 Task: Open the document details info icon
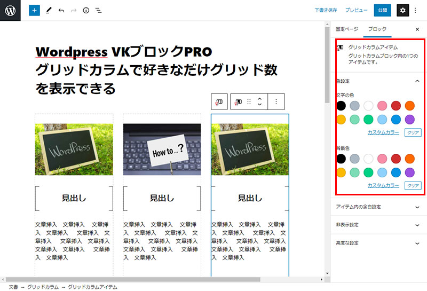[86, 10]
